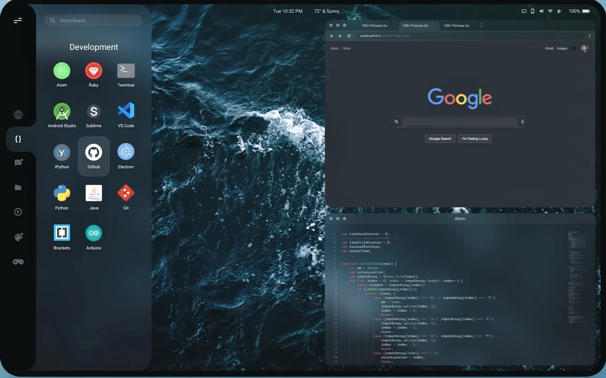
Task: Click the Google logo
Action: point(460,98)
